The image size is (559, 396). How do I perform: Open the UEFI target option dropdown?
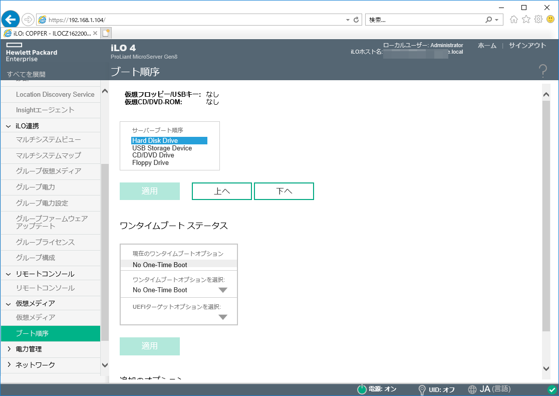[x=223, y=317]
